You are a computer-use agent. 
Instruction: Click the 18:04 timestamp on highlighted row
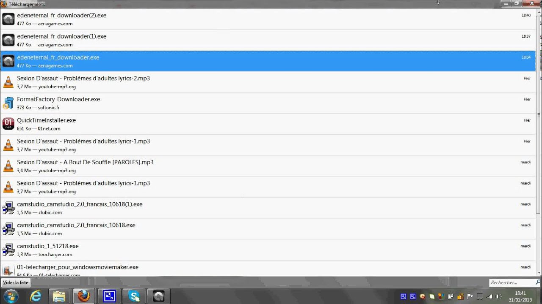(526, 57)
